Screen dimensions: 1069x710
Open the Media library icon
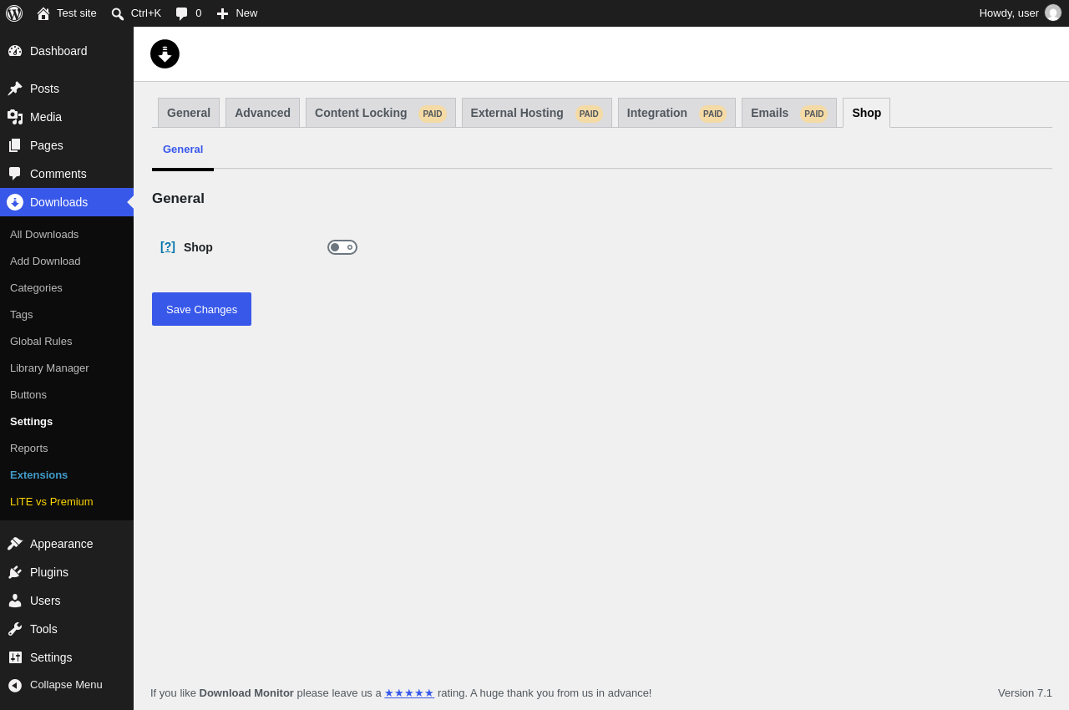(15, 117)
